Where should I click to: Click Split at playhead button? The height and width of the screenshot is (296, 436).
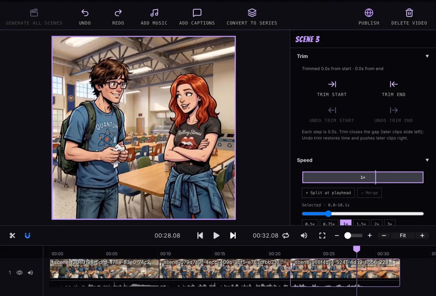click(x=328, y=193)
